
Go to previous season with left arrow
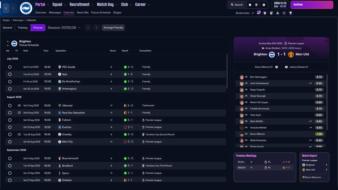click(x=88, y=28)
